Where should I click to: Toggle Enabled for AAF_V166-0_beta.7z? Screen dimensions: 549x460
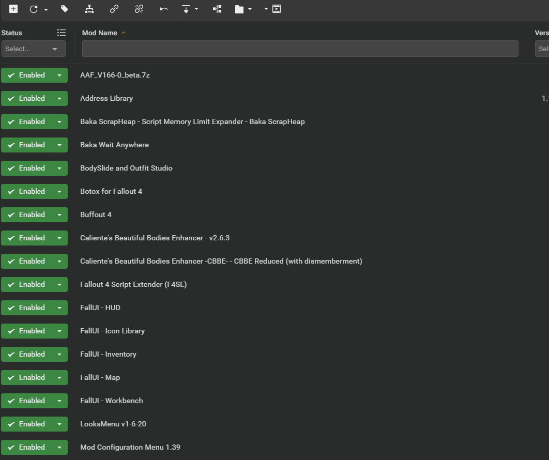tap(26, 75)
